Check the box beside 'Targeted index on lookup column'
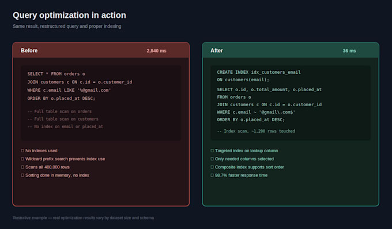This screenshot has width=392, height=229. (212, 151)
